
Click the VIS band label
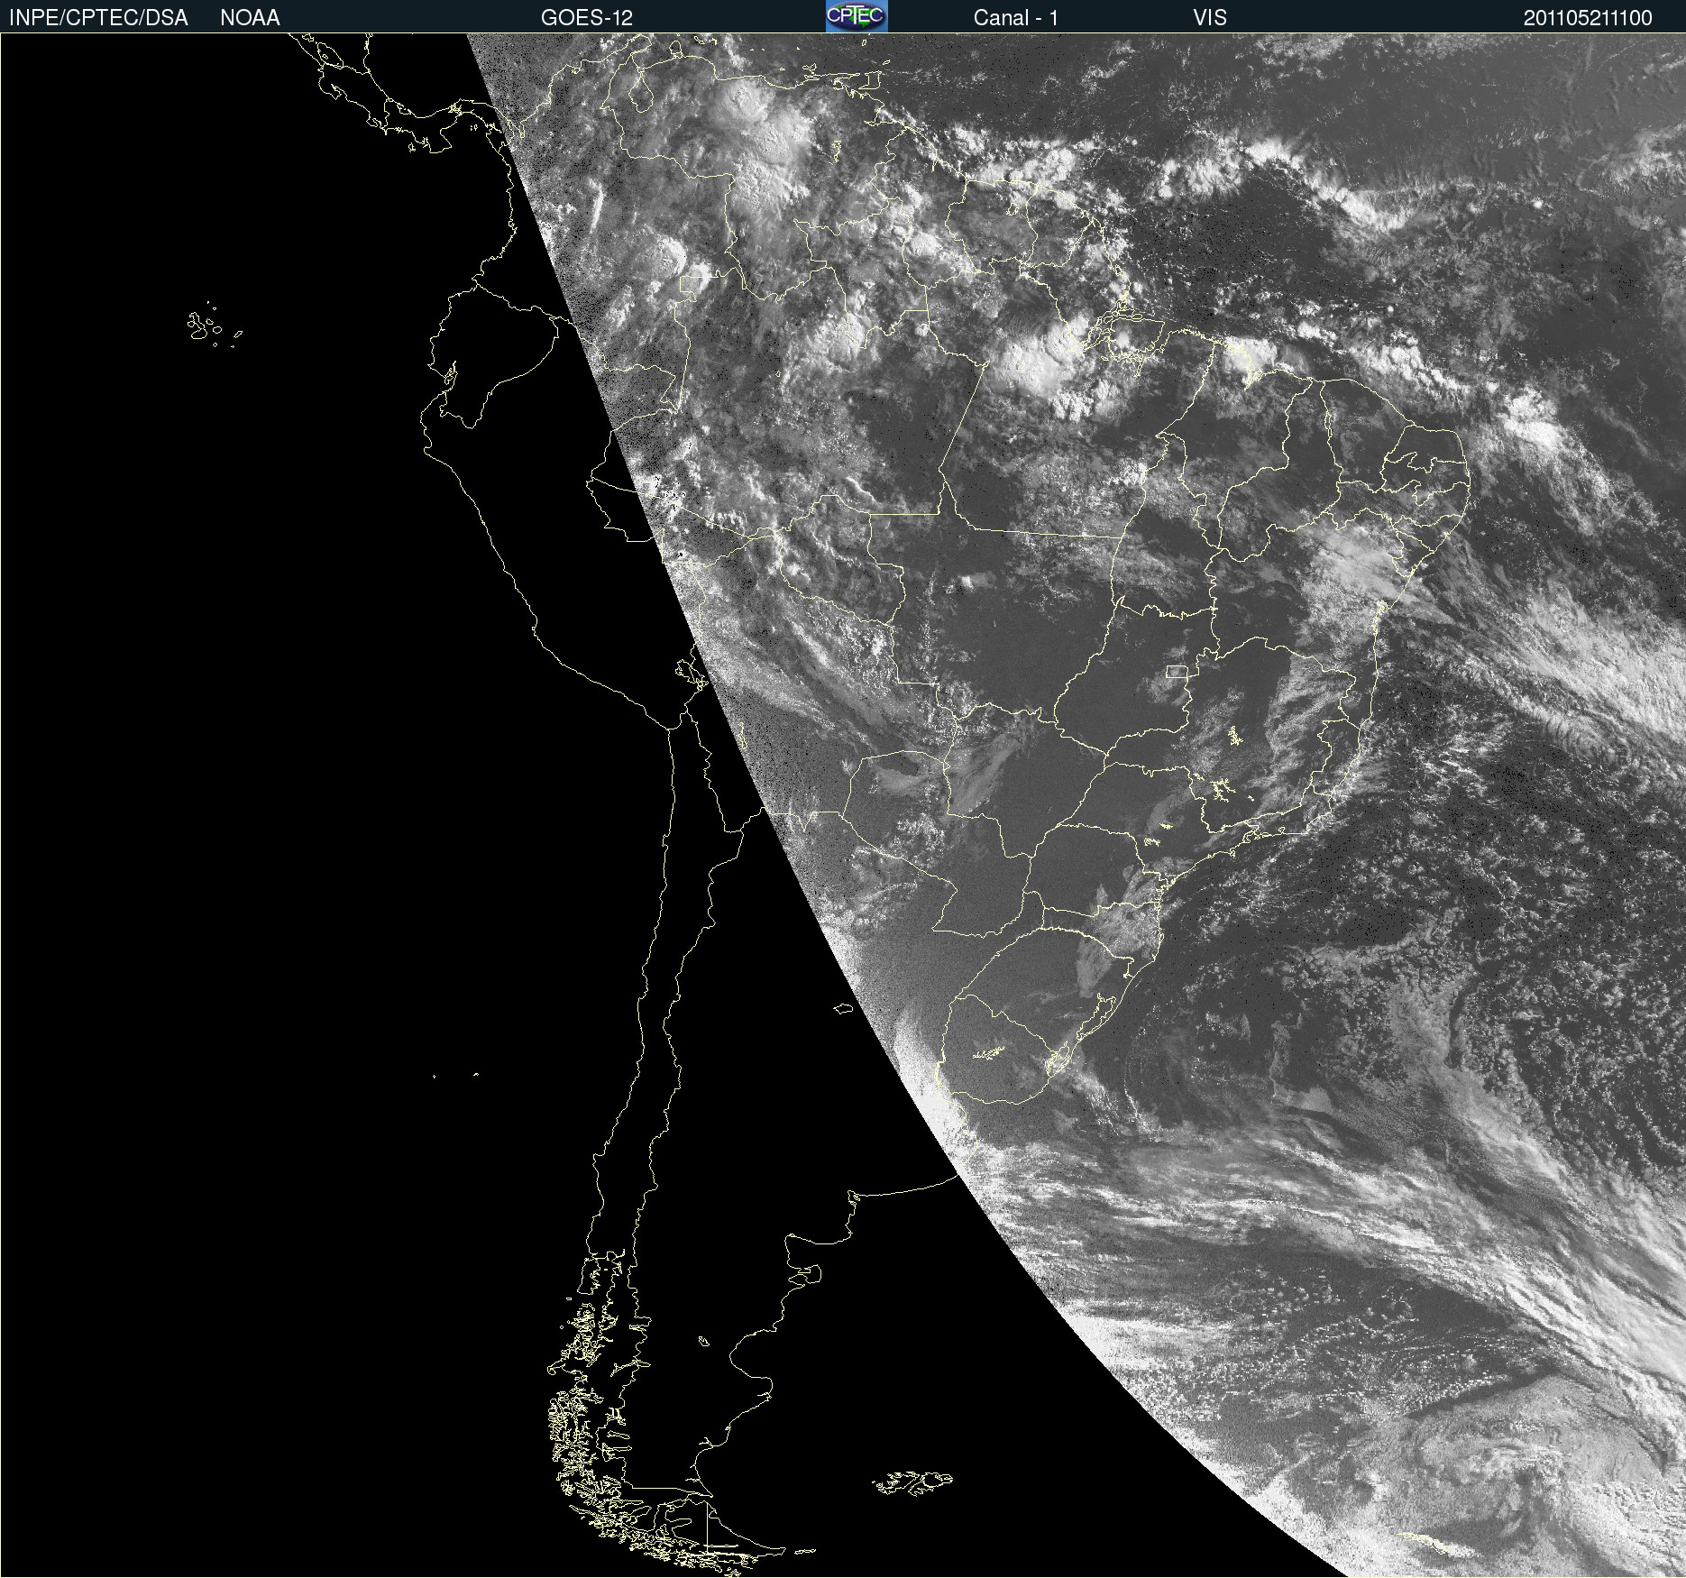(x=1210, y=17)
